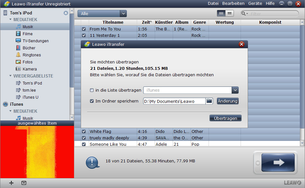Screen dimensions: 305x188
Task: Click the large transfer arrow button
Action: coord(278,162)
